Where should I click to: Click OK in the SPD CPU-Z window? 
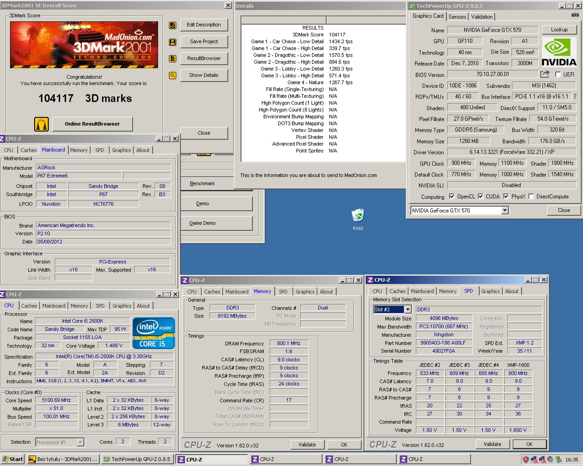pyautogui.click(x=529, y=444)
